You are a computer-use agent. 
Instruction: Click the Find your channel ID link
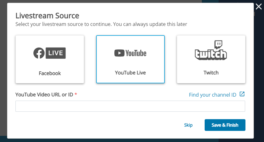[212, 95]
